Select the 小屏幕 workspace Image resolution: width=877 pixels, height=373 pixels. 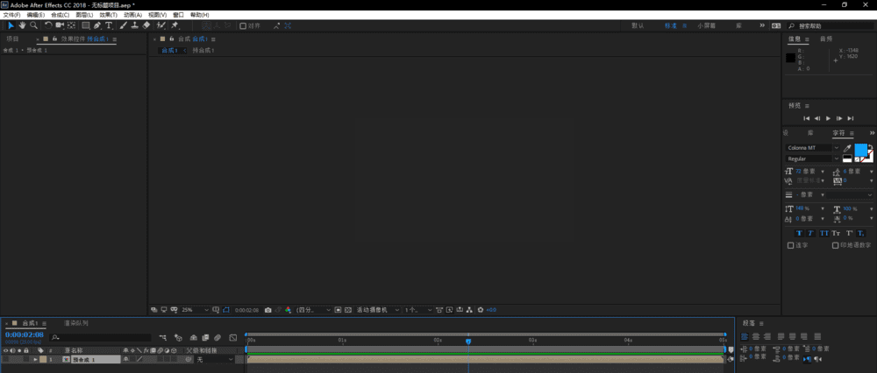706,25
